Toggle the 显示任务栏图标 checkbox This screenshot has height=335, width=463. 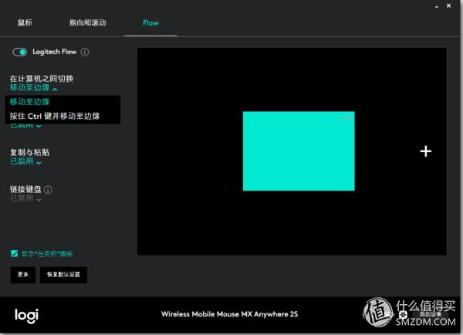pyautogui.click(x=14, y=253)
